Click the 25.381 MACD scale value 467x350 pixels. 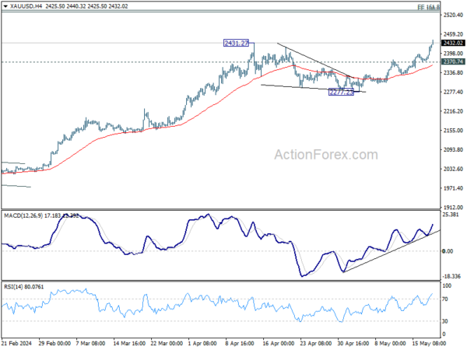[451, 215]
